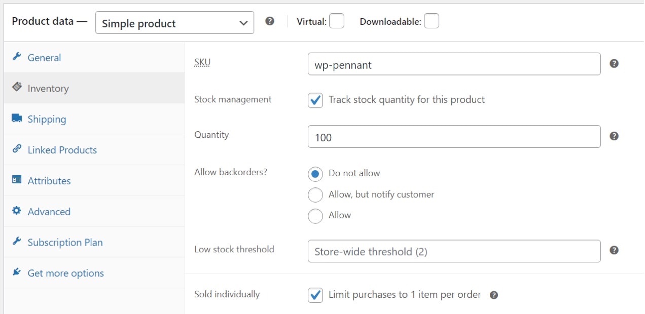Click the Inventory tag icon
645x314 pixels.
point(17,87)
